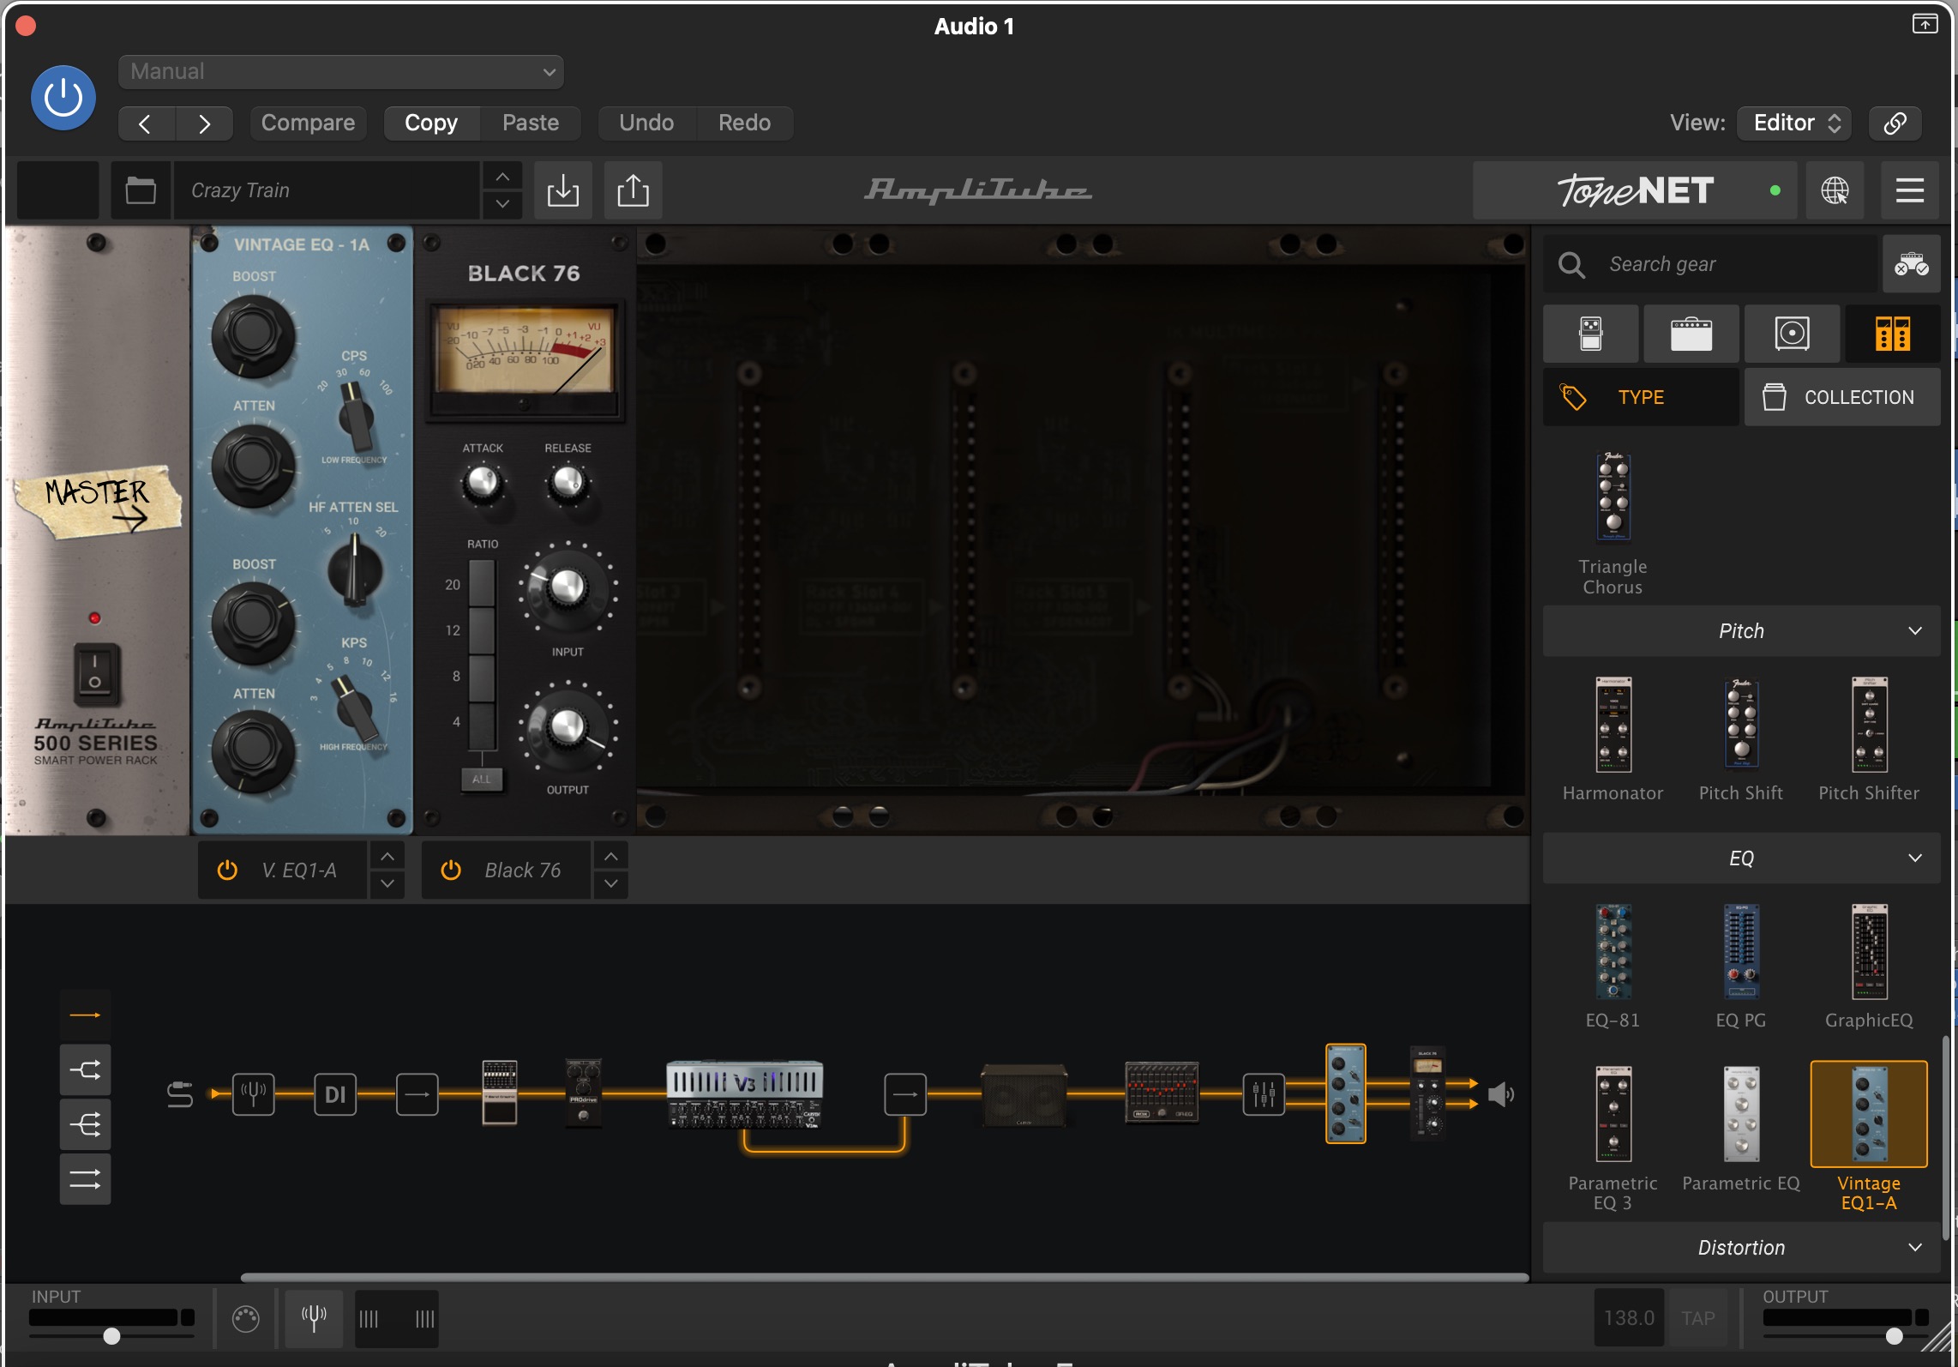The image size is (1958, 1367).
Task: Click the TAP tempo button
Action: (x=1697, y=1318)
